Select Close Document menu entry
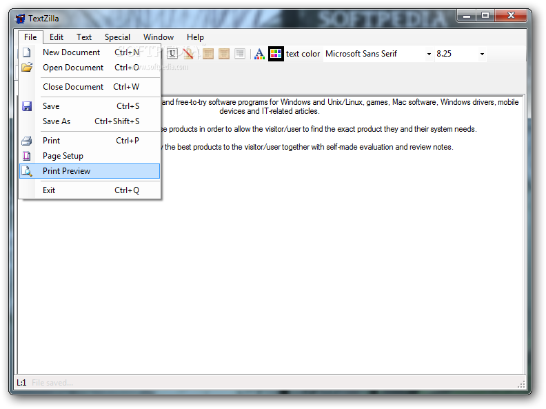Viewport: 546px width, 409px height. (90, 87)
